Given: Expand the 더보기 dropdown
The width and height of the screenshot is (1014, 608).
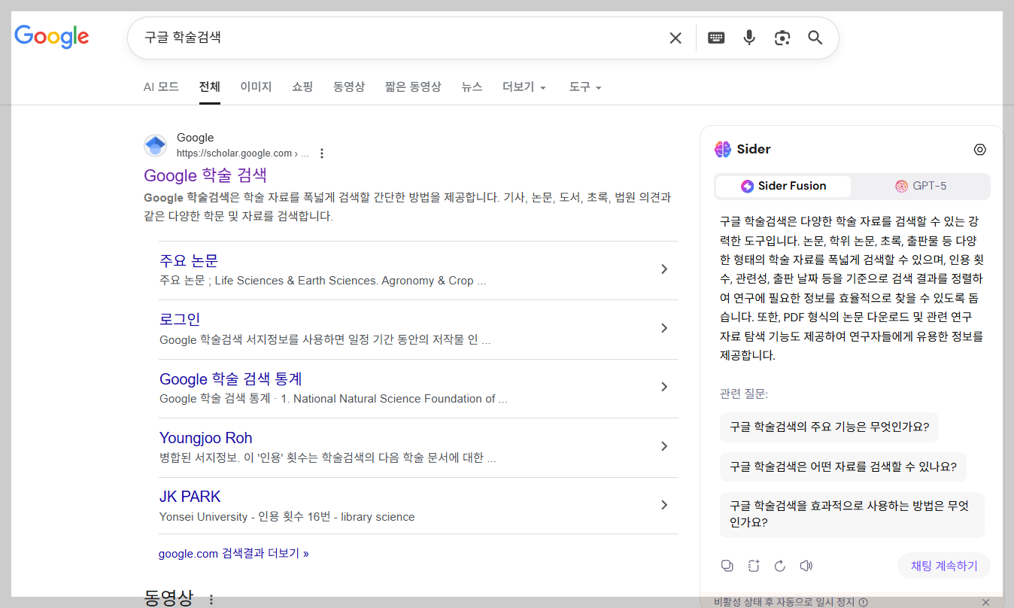Looking at the screenshot, I should (523, 87).
